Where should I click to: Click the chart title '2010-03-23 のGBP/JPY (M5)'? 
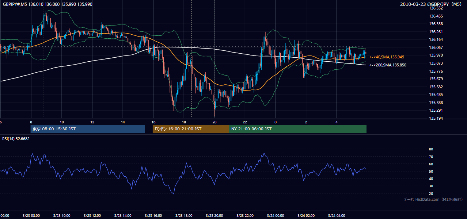(x=432, y=4)
